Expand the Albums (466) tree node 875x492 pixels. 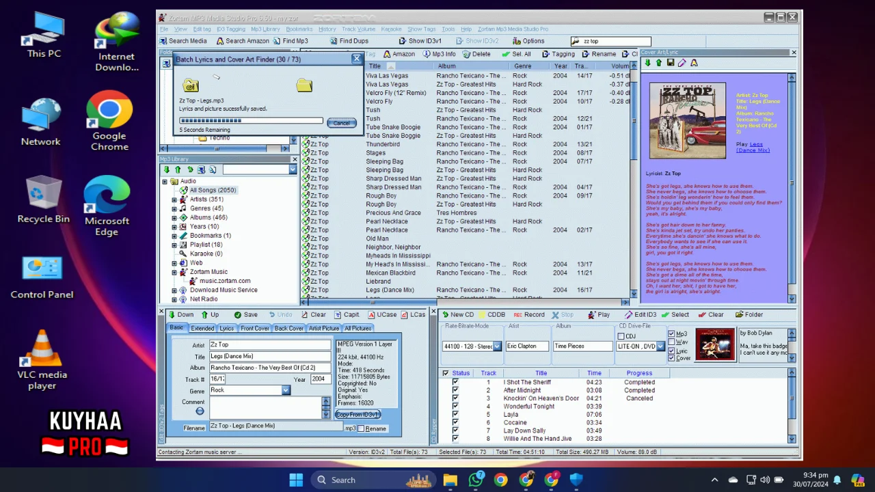(174, 217)
